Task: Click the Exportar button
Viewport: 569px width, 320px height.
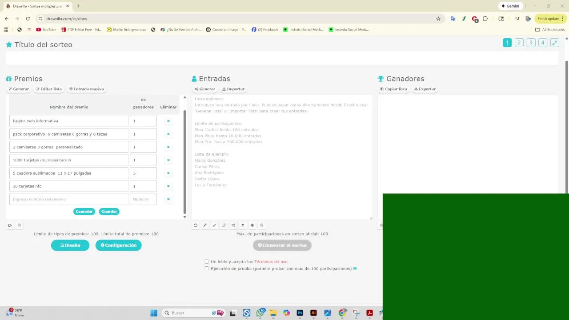Action: 425,89
